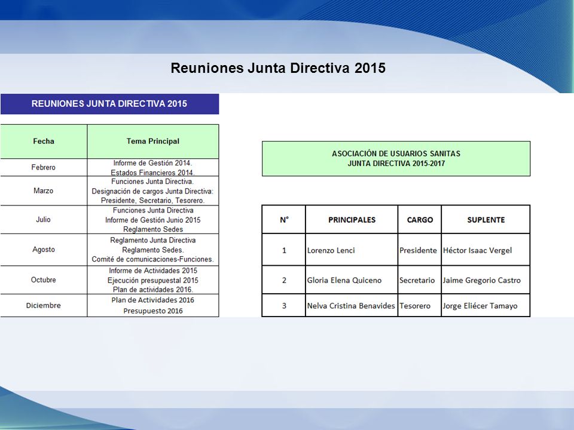Click 'Informe de Gestión Junio 2015' line
This screenshot has width=574, height=430.
point(152,220)
